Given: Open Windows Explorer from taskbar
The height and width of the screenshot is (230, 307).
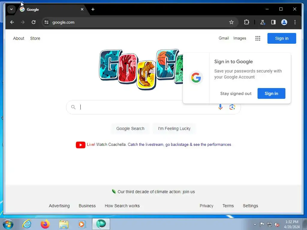Looking at the screenshot, I should pyautogui.click(x=64, y=224).
